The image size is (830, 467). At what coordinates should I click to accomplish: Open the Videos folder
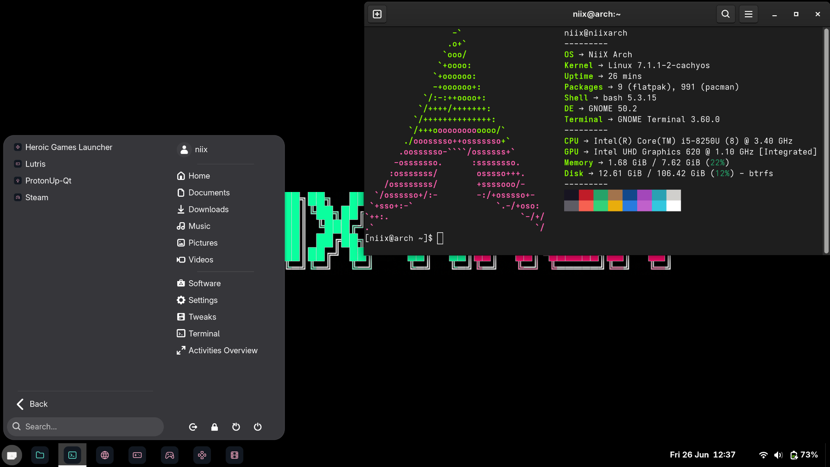tap(195, 260)
